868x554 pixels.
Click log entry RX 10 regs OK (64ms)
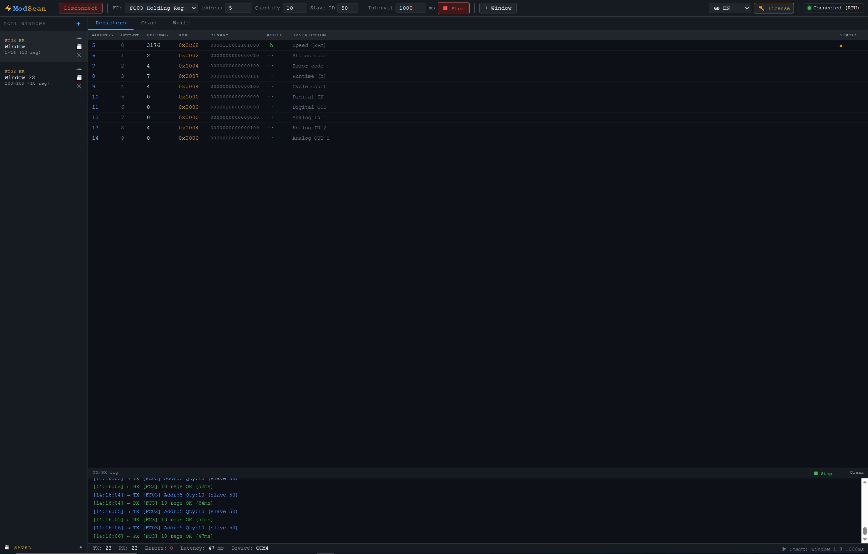(153, 503)
